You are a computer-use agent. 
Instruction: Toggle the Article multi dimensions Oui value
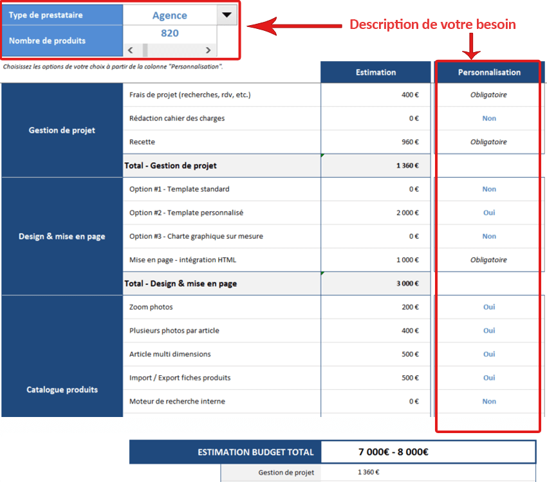(x=489, y=354)
